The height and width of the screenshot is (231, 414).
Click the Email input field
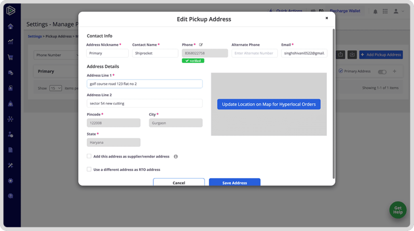[304, 53]
